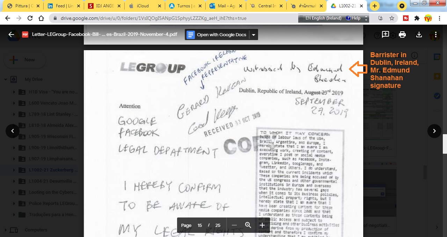Open the Extensions puzzle menu

click(x=417, y=18)
